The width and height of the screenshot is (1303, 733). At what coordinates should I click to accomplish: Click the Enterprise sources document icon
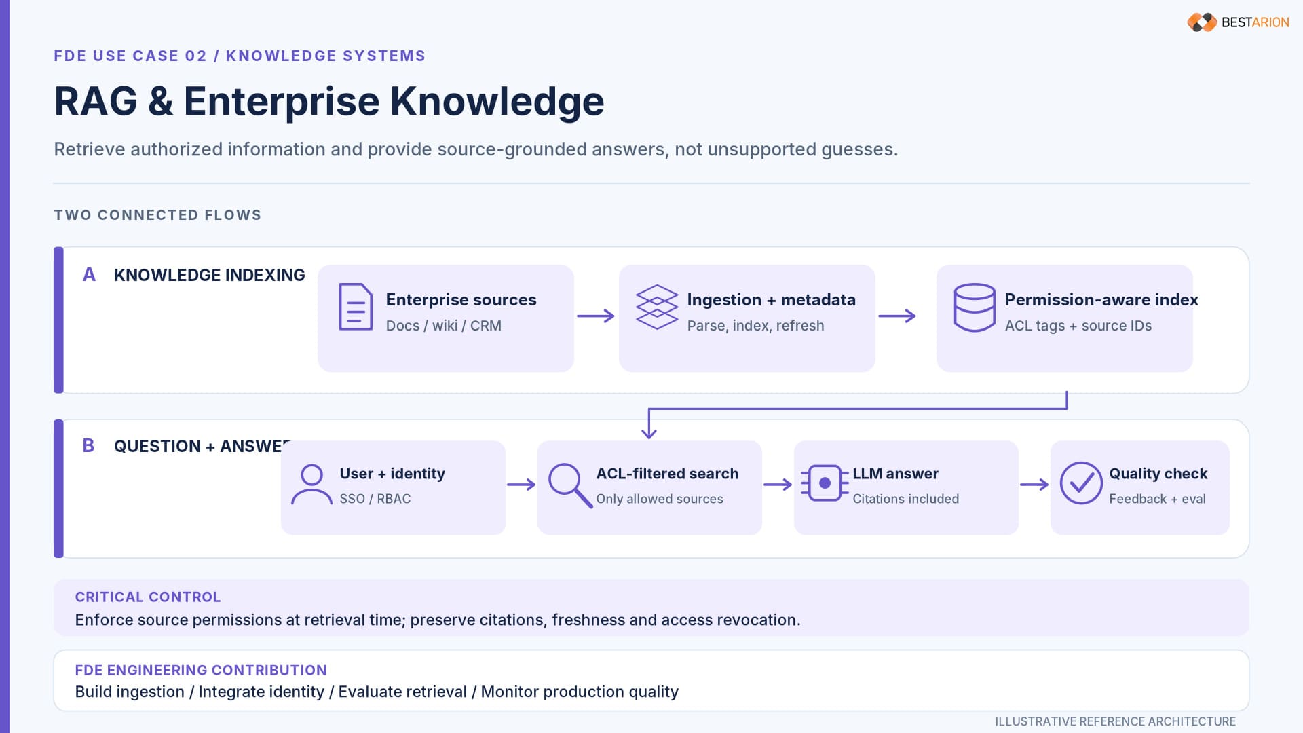pyautogui.click(x=356, y=307)
